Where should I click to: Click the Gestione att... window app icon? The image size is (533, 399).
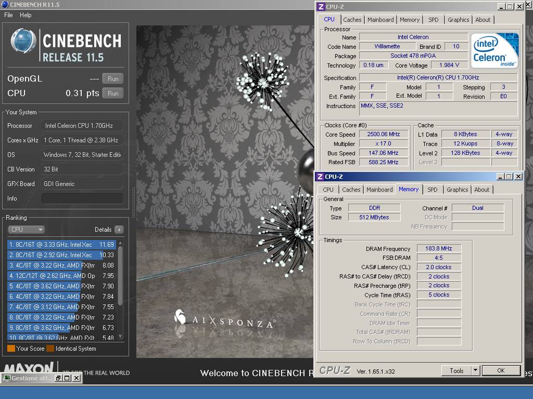7,378
